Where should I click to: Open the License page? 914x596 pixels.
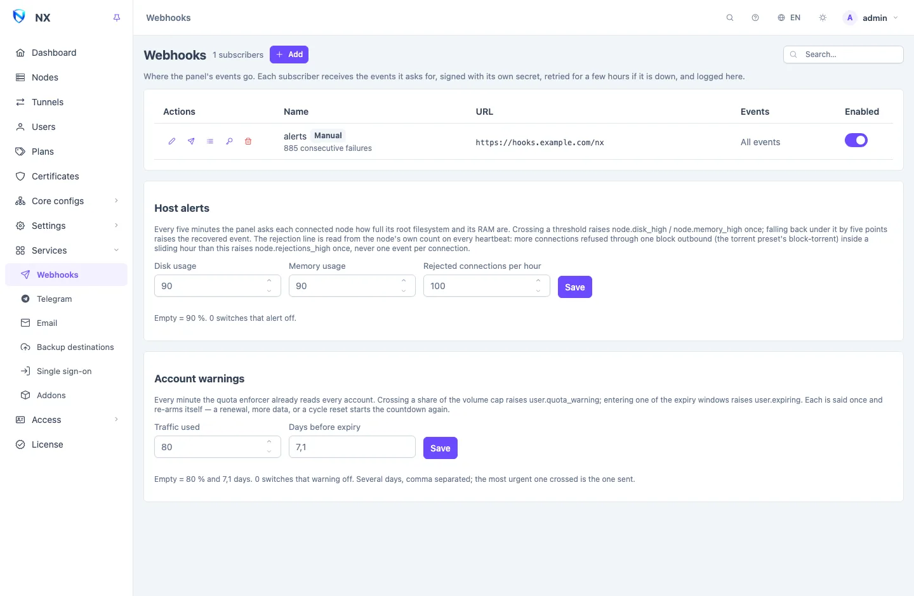coord(66,444)
